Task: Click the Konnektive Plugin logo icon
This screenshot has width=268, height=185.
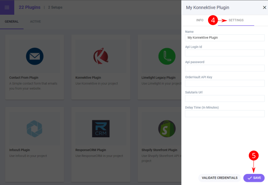Action: pos(100,57)
